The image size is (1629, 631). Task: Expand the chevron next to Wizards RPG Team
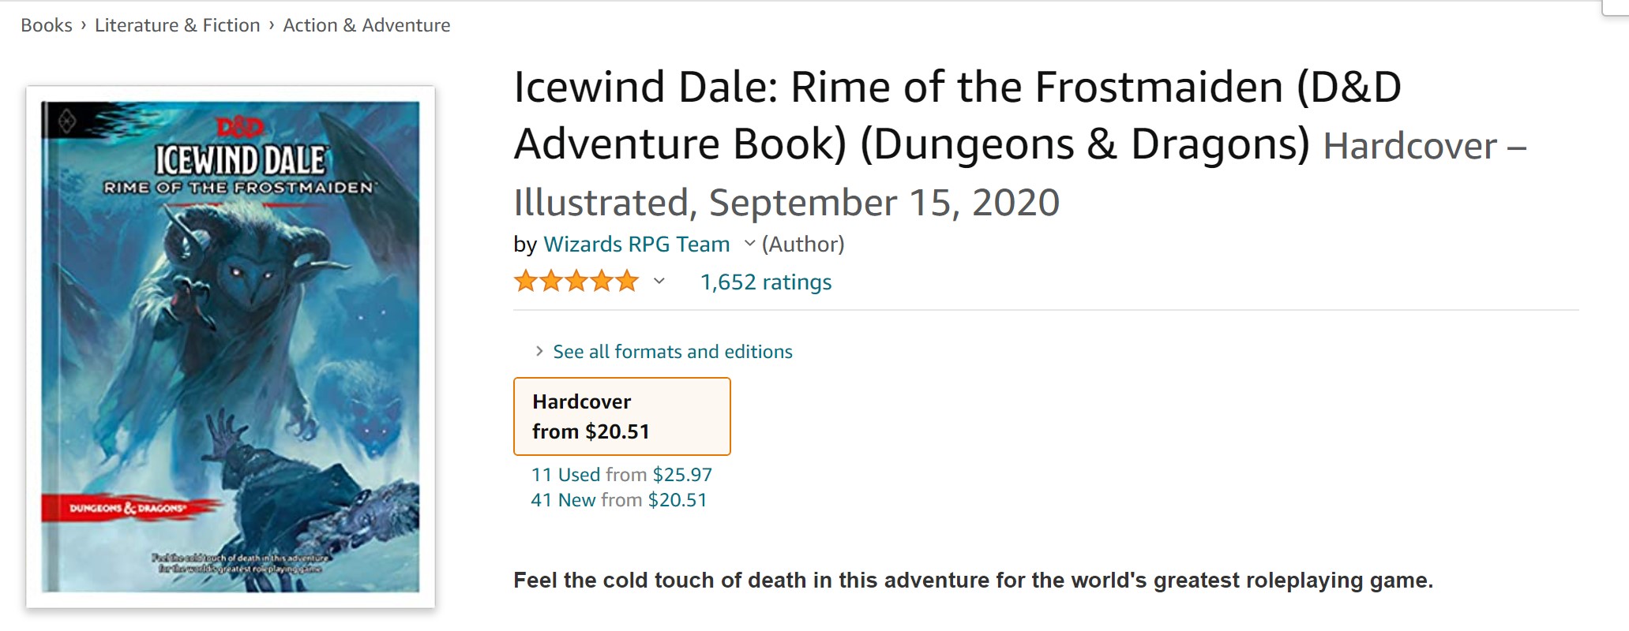(x=749, y=244)
